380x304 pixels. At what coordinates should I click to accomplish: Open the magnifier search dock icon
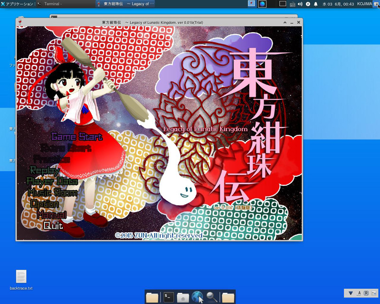click(x=211, y=297)
